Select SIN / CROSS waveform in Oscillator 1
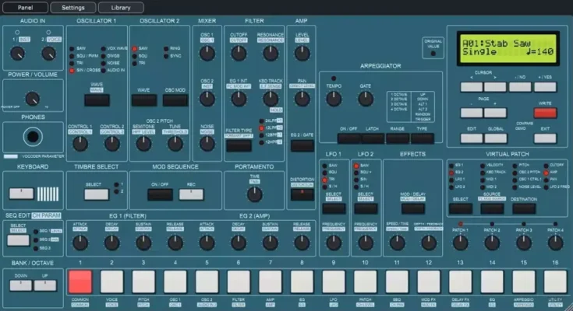The image size is (573, 311). (x=72, y=71)
